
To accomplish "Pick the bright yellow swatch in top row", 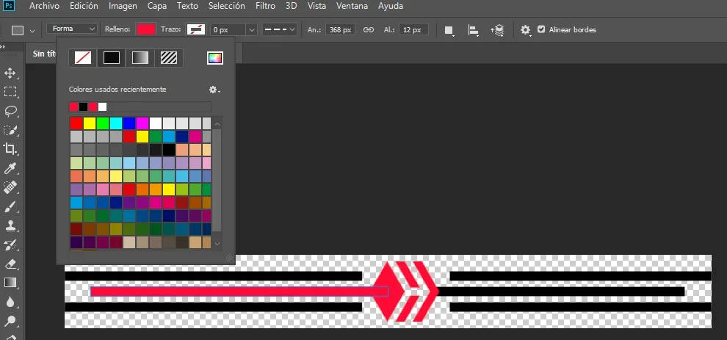I will [x=90, y=123].
